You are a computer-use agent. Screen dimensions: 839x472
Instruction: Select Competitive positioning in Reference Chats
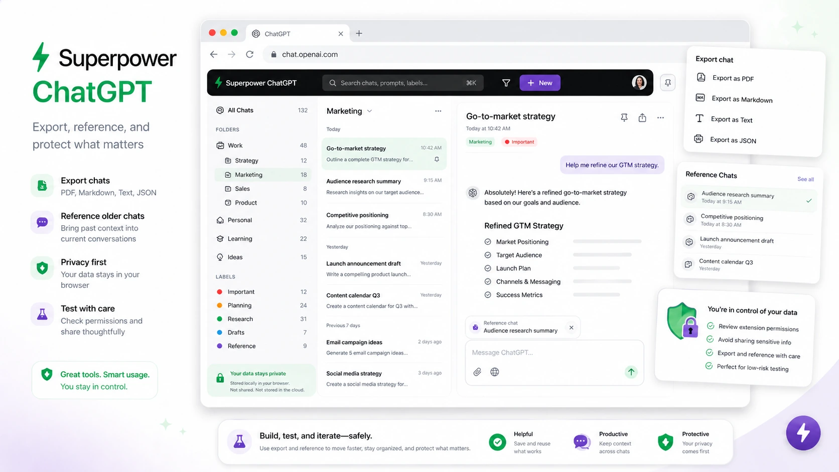pos(749,221)
